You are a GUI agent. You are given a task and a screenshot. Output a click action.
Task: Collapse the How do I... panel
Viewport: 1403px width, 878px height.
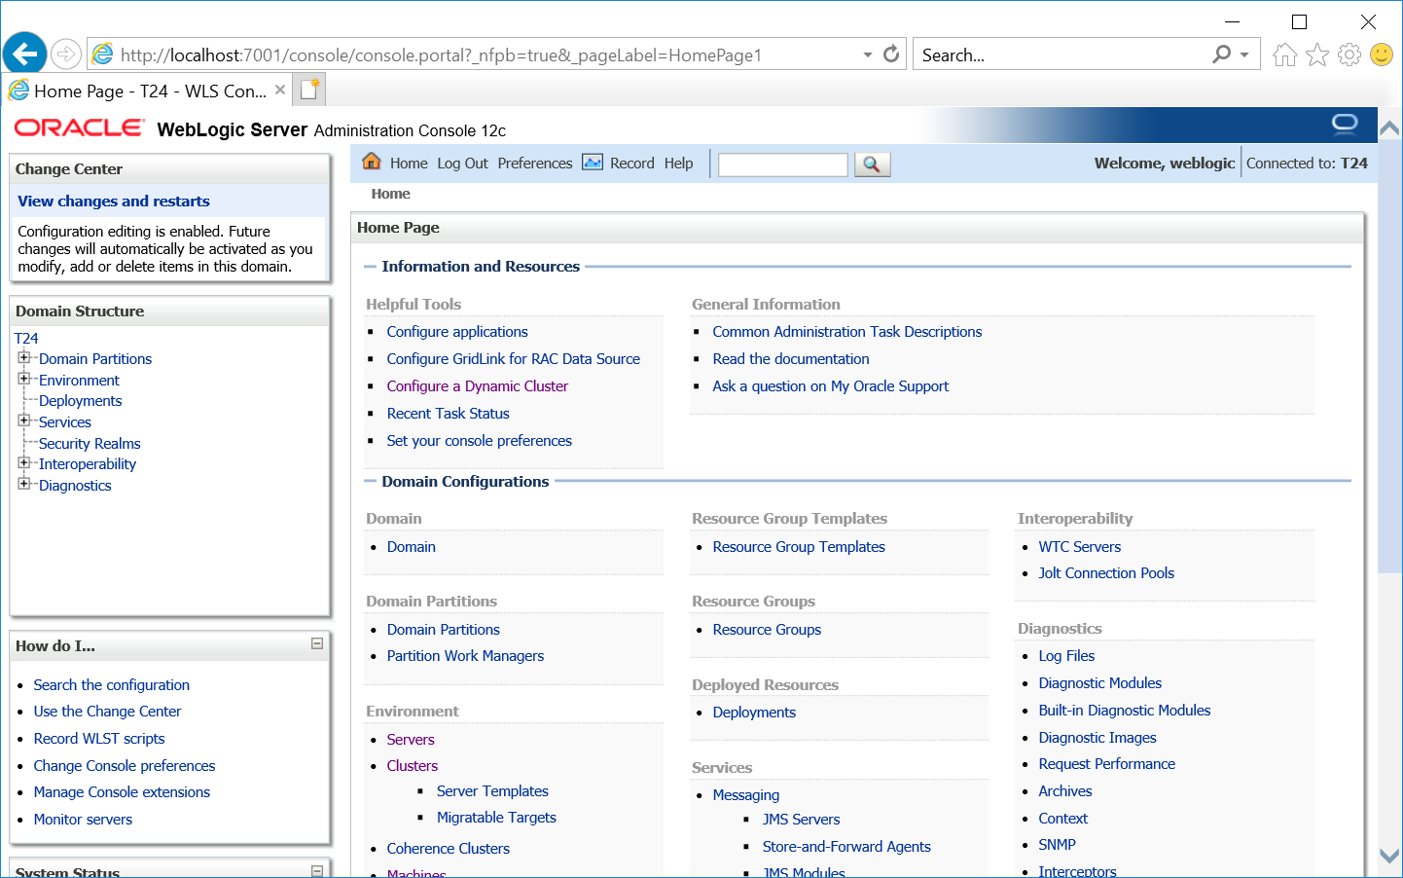(317, 643)
